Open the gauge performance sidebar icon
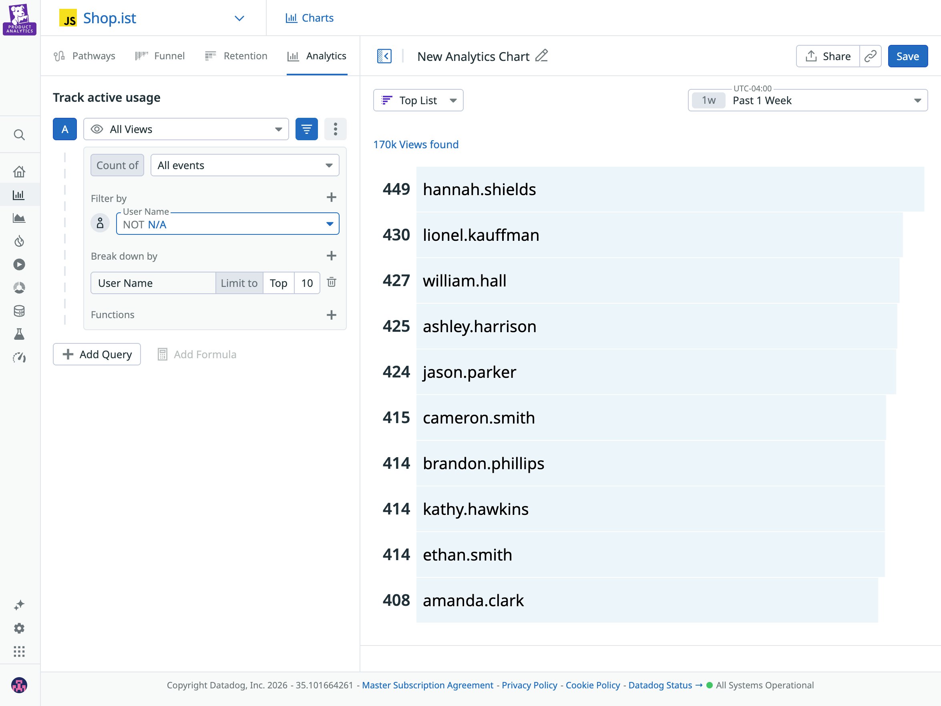 tap(20, 357)
